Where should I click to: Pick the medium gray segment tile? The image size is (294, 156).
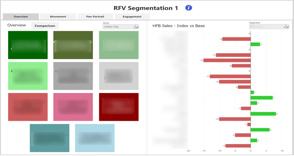click(x=73, y=76)
